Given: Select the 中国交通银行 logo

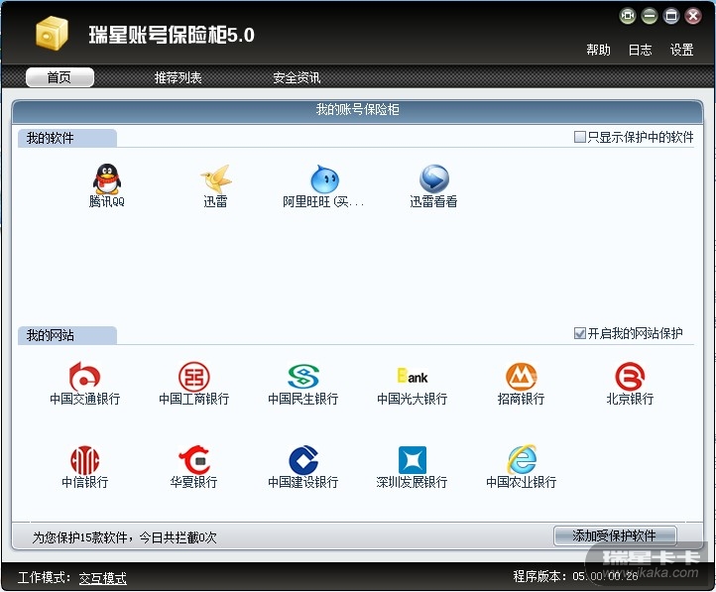Looking at the screenshot, I should (84, 377).
